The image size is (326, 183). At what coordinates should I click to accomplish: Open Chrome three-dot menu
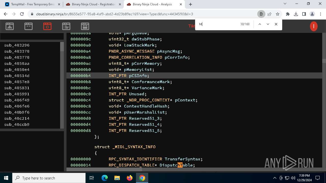click(x=320, y=14)
